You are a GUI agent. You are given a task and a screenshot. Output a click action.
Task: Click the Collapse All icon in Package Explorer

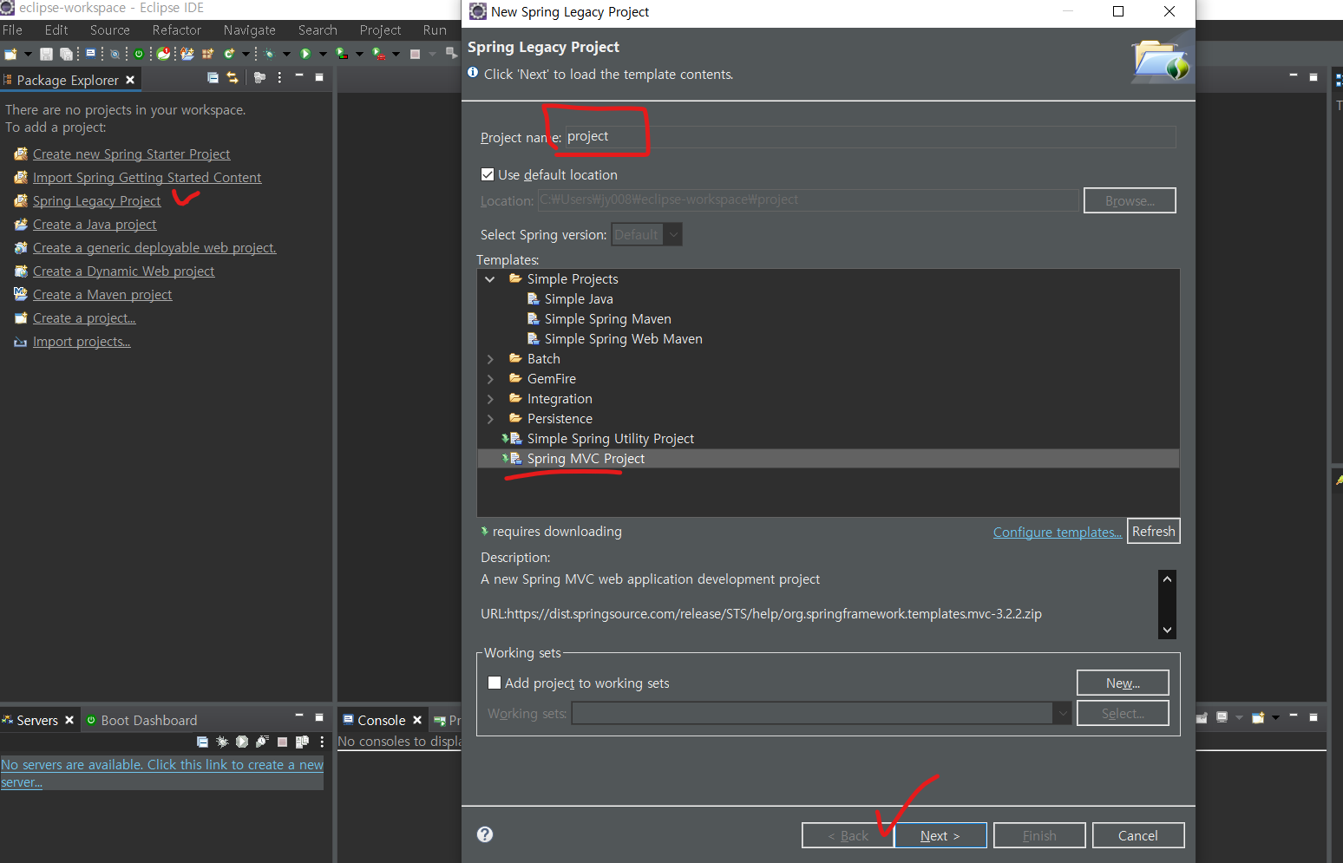click(x=213, y=77)
